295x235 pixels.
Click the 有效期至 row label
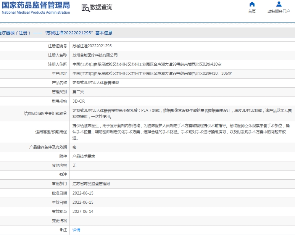[x=59, y=212]
